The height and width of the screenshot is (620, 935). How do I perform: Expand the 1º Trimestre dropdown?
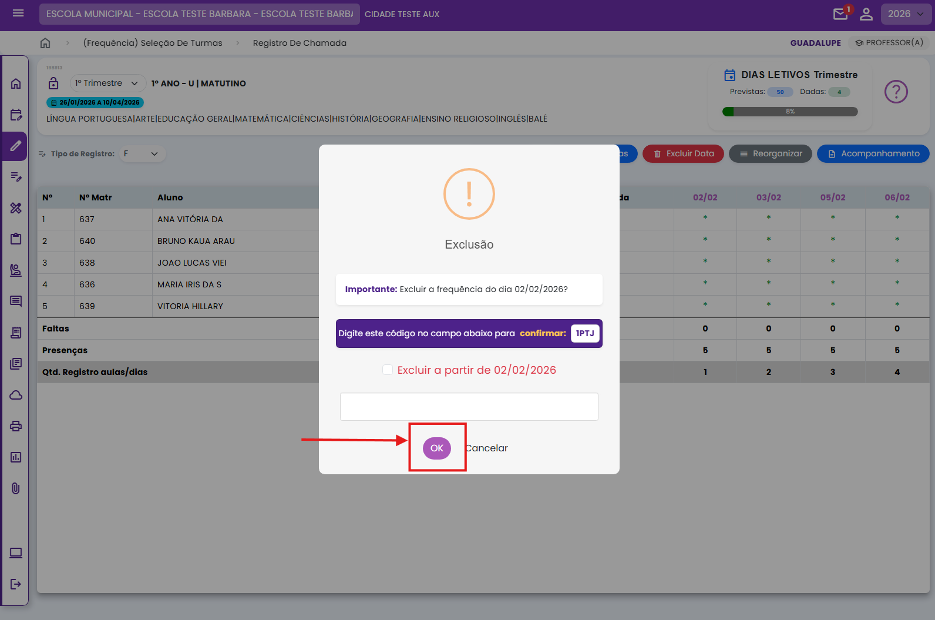click(x=107, y=83)
